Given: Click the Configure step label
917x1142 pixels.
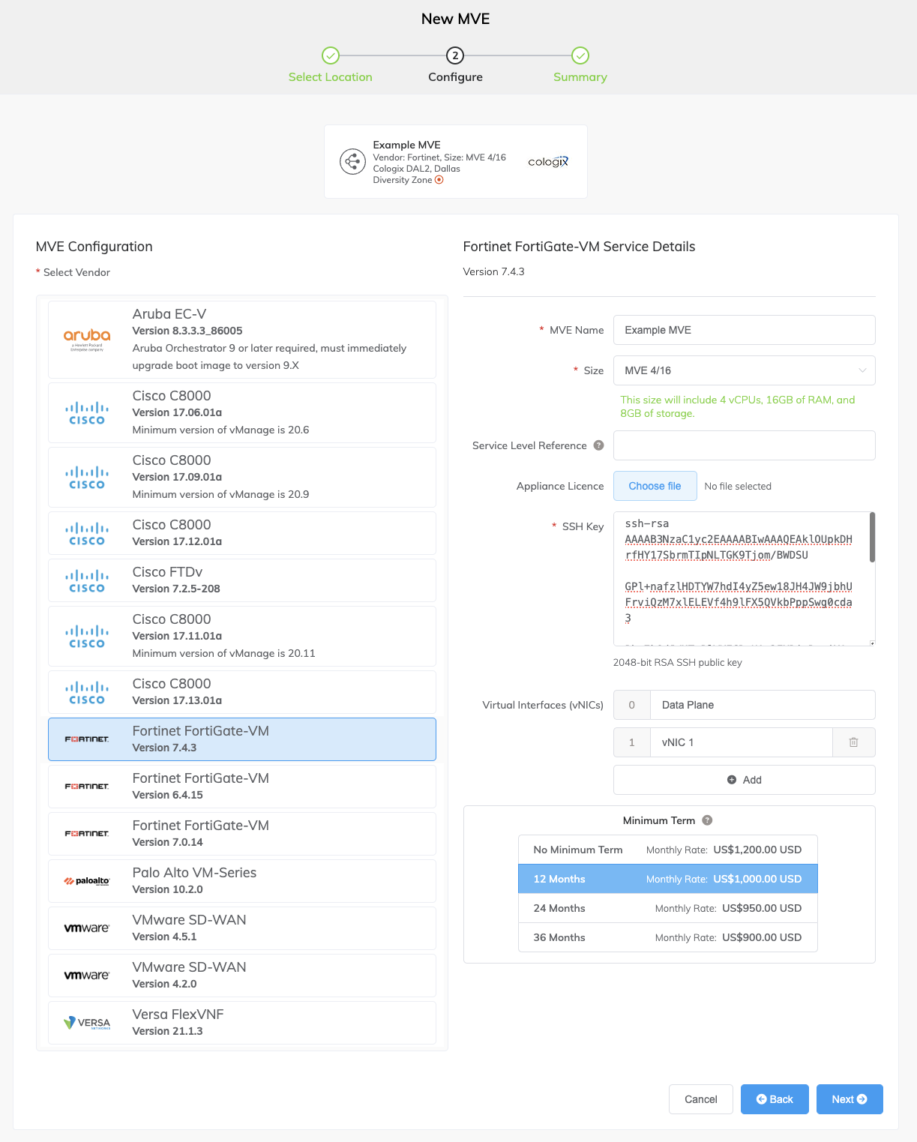Looking at the screenshot, I should 455,77.
